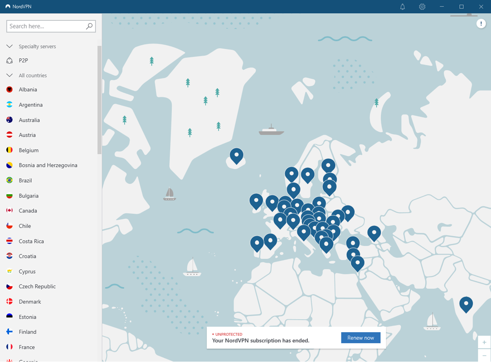
Task: Click the Belgium flag icon
Action: 10,150
